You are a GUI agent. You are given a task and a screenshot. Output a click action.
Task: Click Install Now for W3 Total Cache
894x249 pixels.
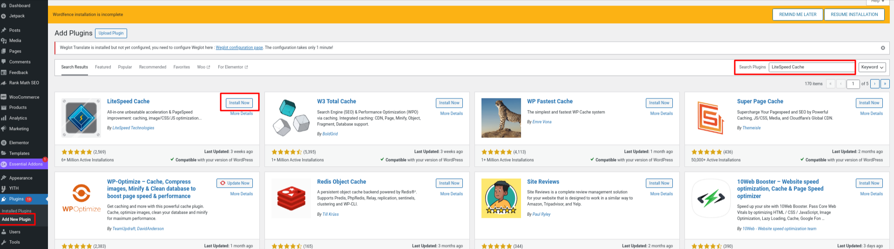point(449,103)
